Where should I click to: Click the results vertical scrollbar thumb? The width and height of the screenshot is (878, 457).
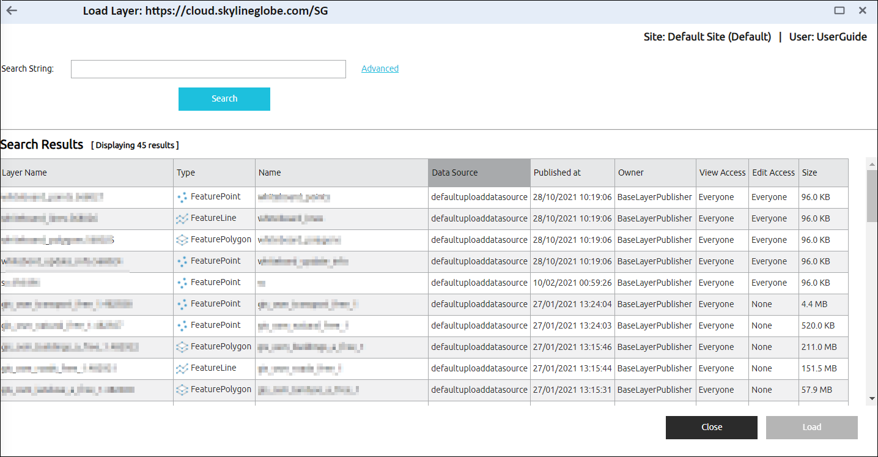[872, 195]
